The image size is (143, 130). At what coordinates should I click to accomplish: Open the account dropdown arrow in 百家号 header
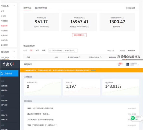tap(139, 64)
